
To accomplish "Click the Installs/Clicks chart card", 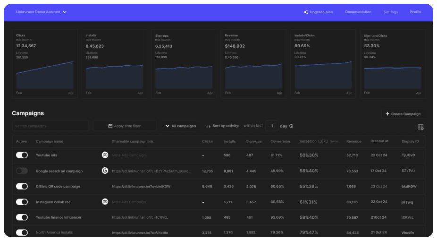I will click(x=323, y=64).
